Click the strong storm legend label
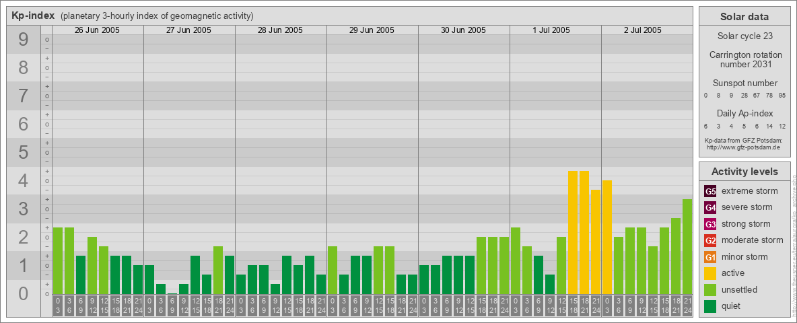The height and width of the screenshot is (323, 797). (x=746, y=224)
